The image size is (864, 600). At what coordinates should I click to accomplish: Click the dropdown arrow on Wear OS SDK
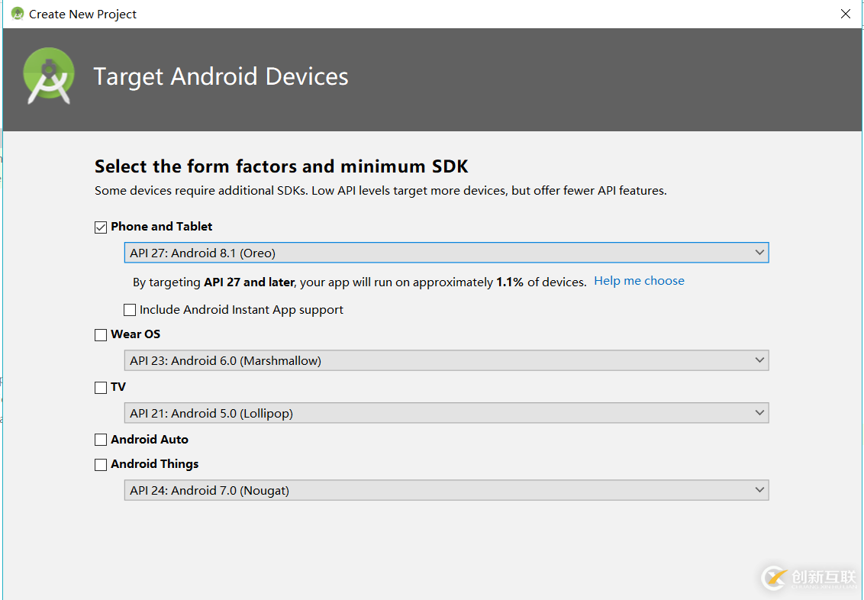click(759, 360)
